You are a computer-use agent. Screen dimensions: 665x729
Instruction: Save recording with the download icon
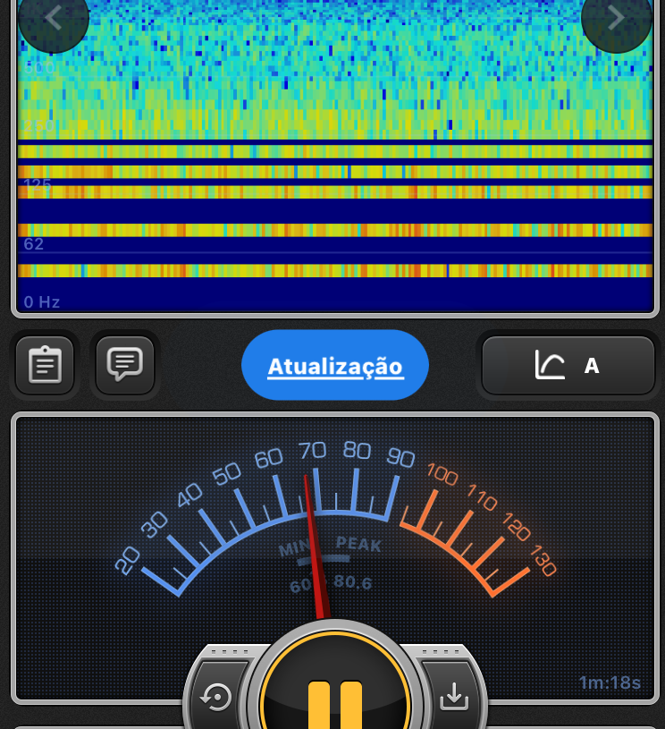click(x=454, y=696)
